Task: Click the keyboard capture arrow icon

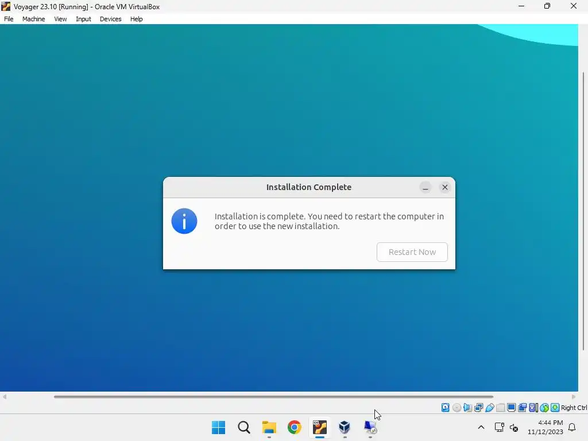Action: 555,408
